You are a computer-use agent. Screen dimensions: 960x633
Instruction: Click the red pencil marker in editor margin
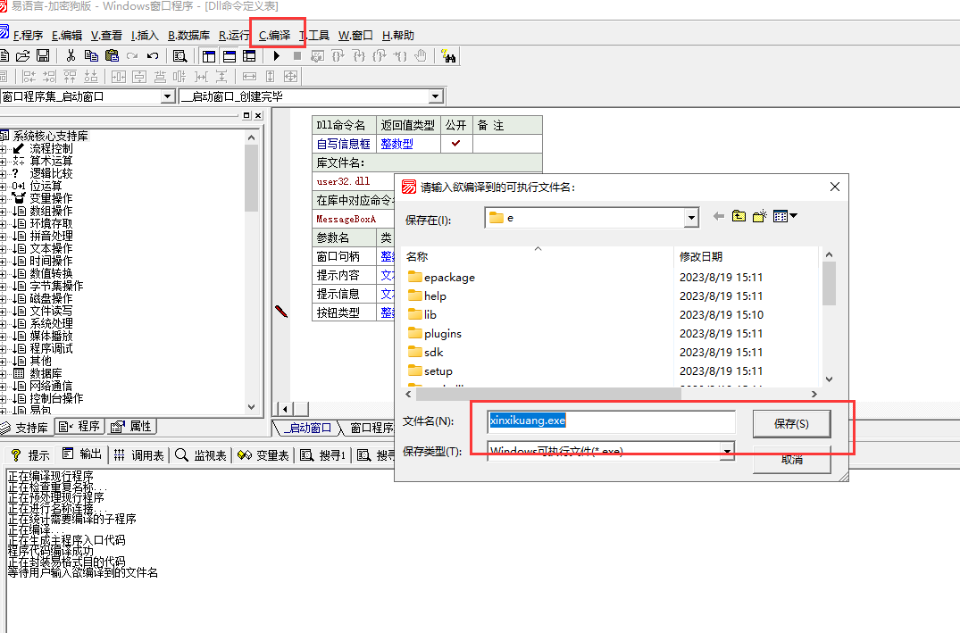pos(281,311)
